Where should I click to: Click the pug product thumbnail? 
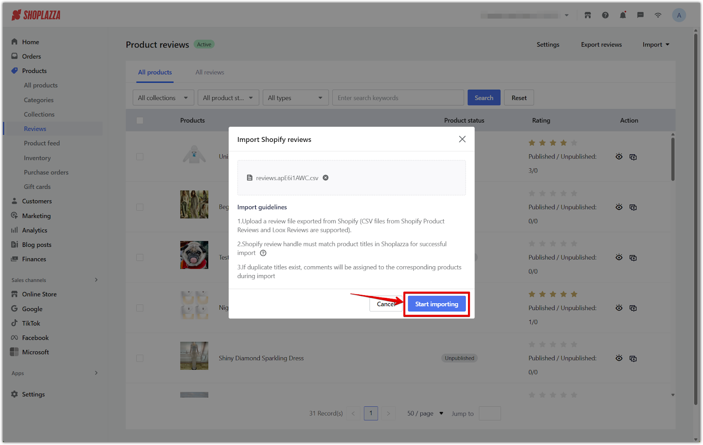[194, 255]
